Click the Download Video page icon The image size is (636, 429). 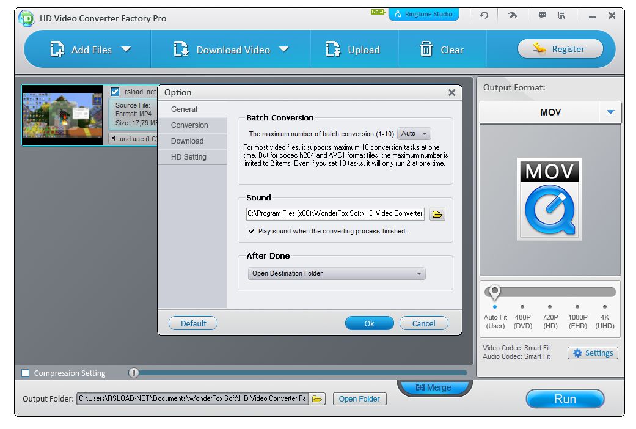(181, 49)
